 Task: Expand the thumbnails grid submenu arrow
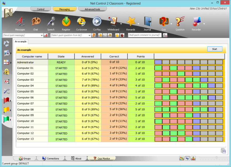click(11, 62)
